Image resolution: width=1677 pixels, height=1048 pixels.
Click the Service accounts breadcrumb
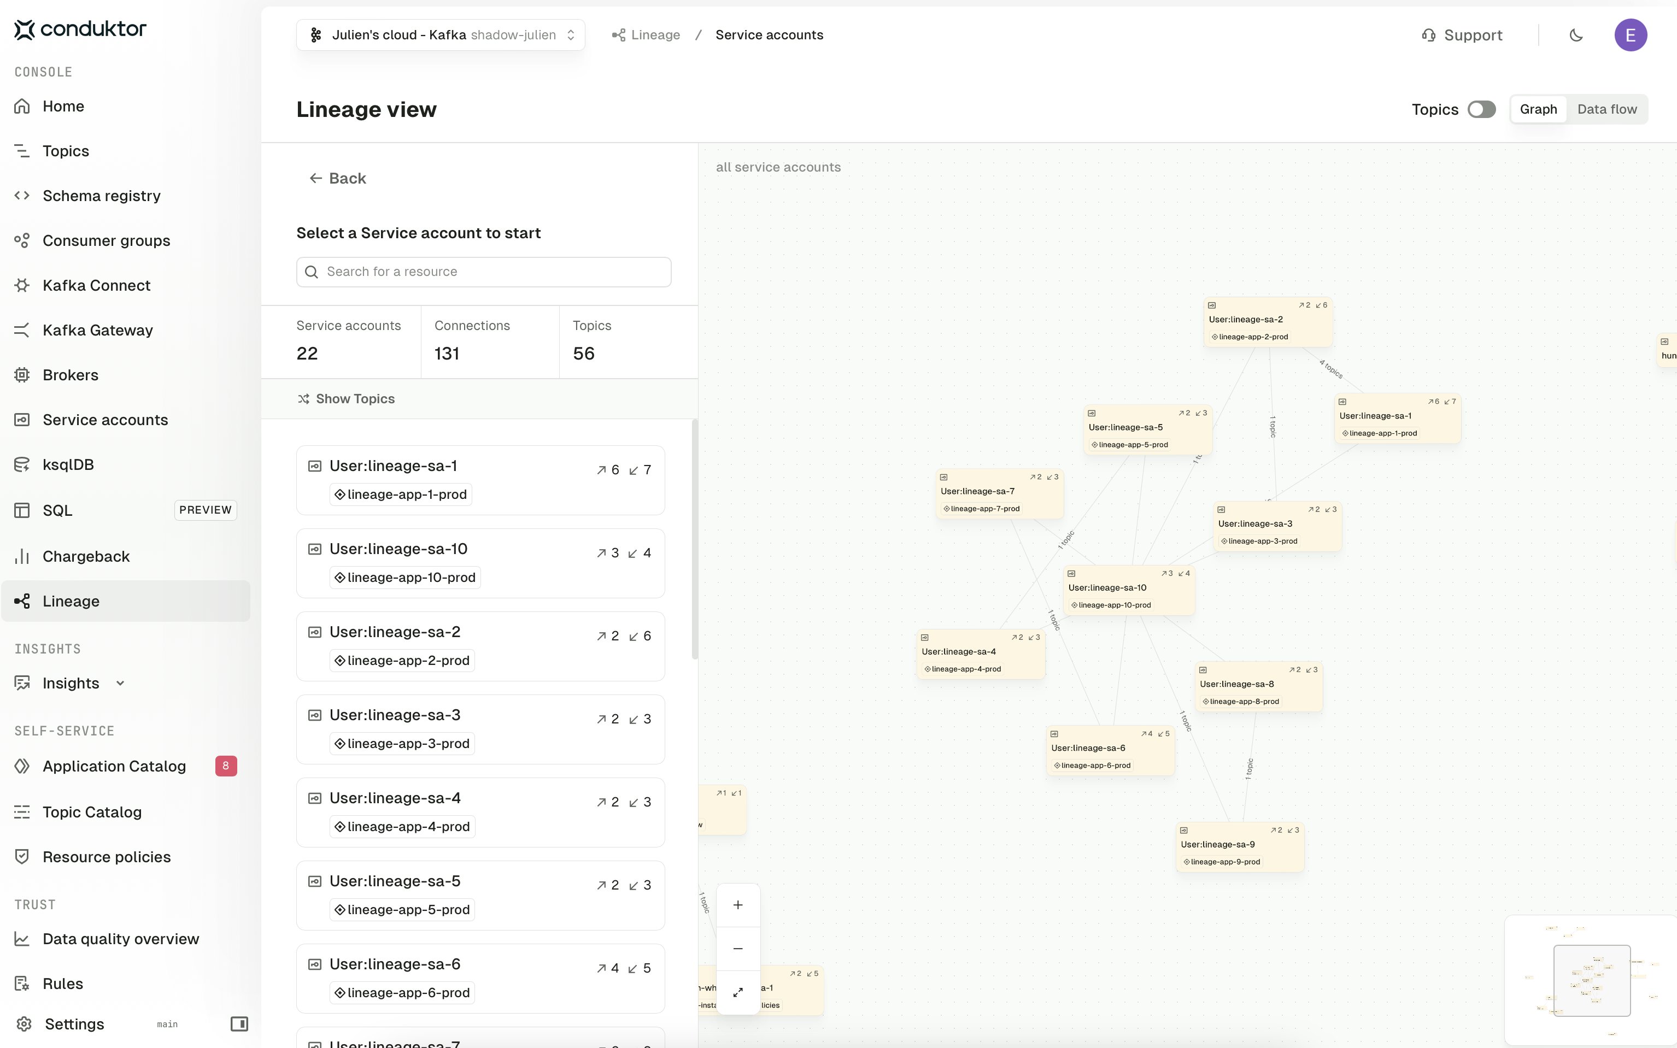click(770, 36)
